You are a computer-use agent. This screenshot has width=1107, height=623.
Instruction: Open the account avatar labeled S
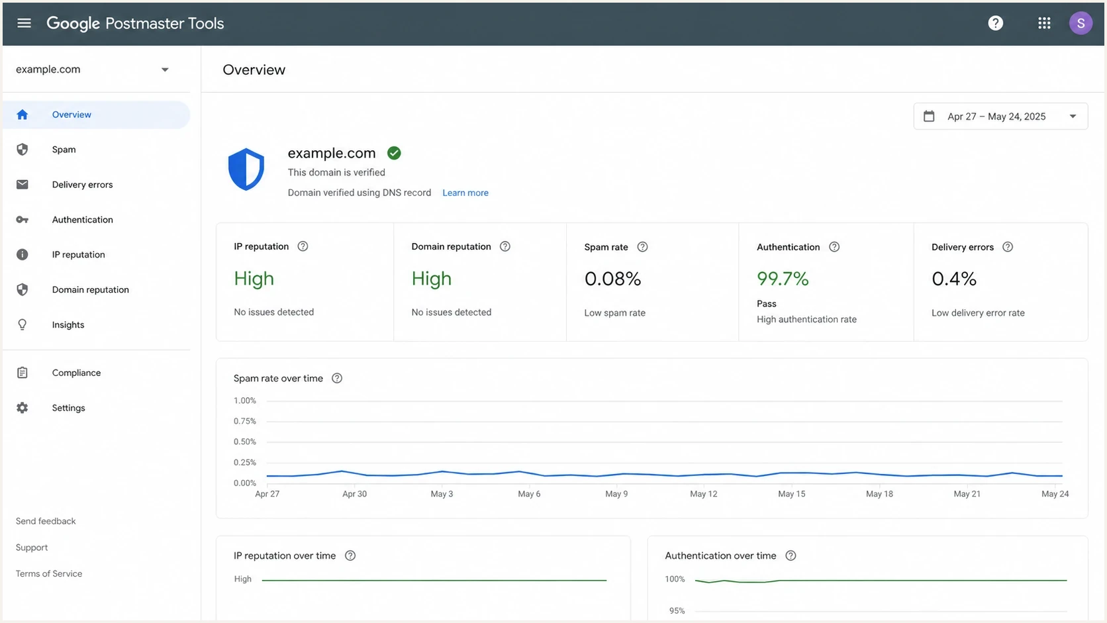click(x=1081, y=23)
